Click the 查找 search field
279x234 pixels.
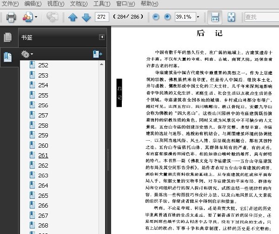click(x=261, y=17)
